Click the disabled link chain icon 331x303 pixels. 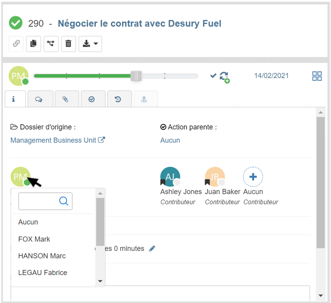pyautogui.click(x=16, y=44)
